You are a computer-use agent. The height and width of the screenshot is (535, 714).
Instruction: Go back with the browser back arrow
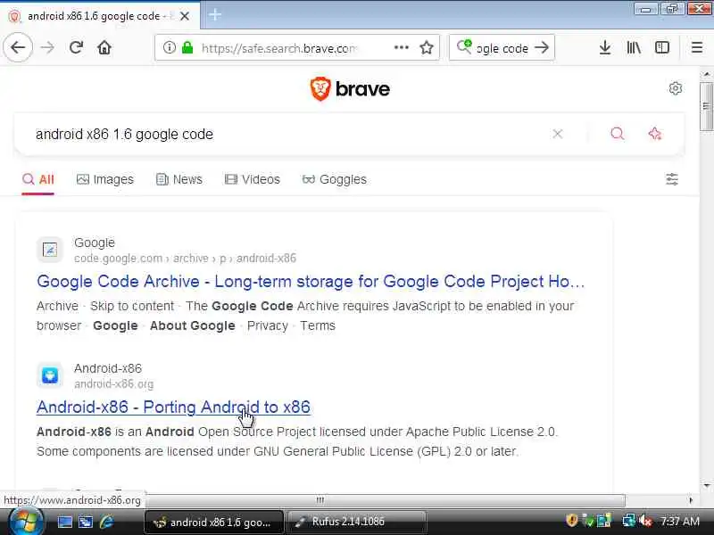click(18, 47)
